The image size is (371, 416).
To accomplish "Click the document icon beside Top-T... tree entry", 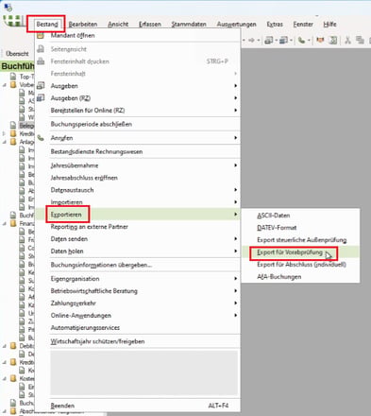I will pos(13,77).
